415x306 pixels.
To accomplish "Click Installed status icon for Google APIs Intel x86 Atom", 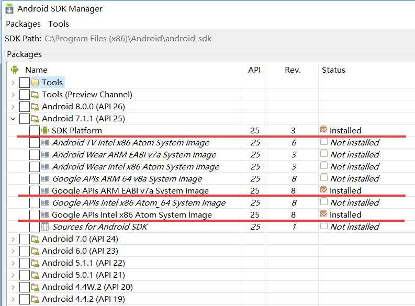I will pyautogui.click(x=324, y=214).
